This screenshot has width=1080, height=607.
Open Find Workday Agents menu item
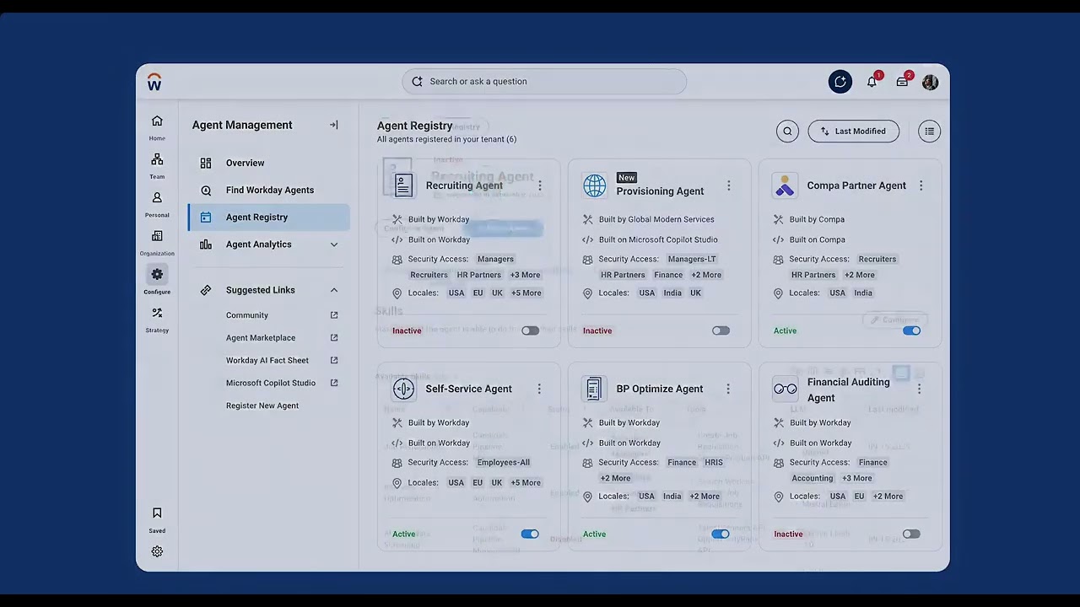268,190
